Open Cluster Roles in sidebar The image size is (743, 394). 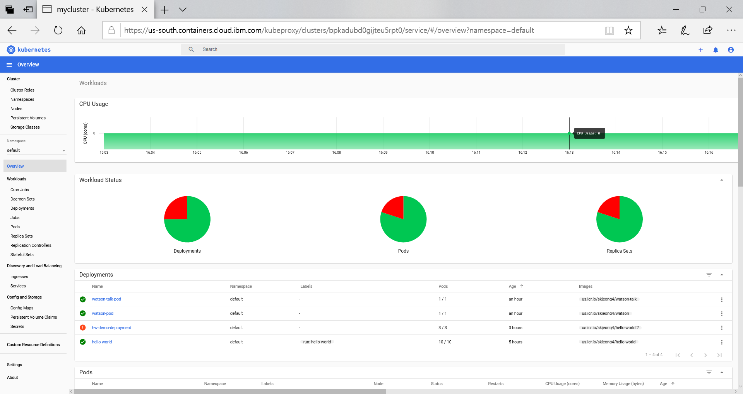click(x=22, y=90)
